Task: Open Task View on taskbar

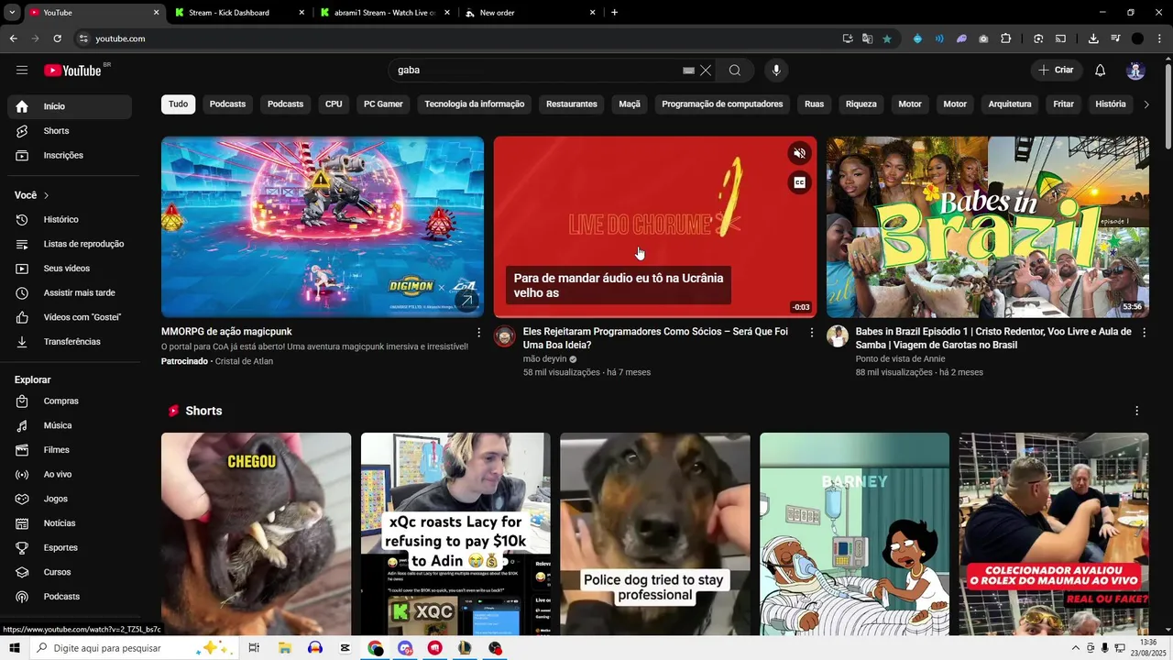Action: tap(254, 648)
